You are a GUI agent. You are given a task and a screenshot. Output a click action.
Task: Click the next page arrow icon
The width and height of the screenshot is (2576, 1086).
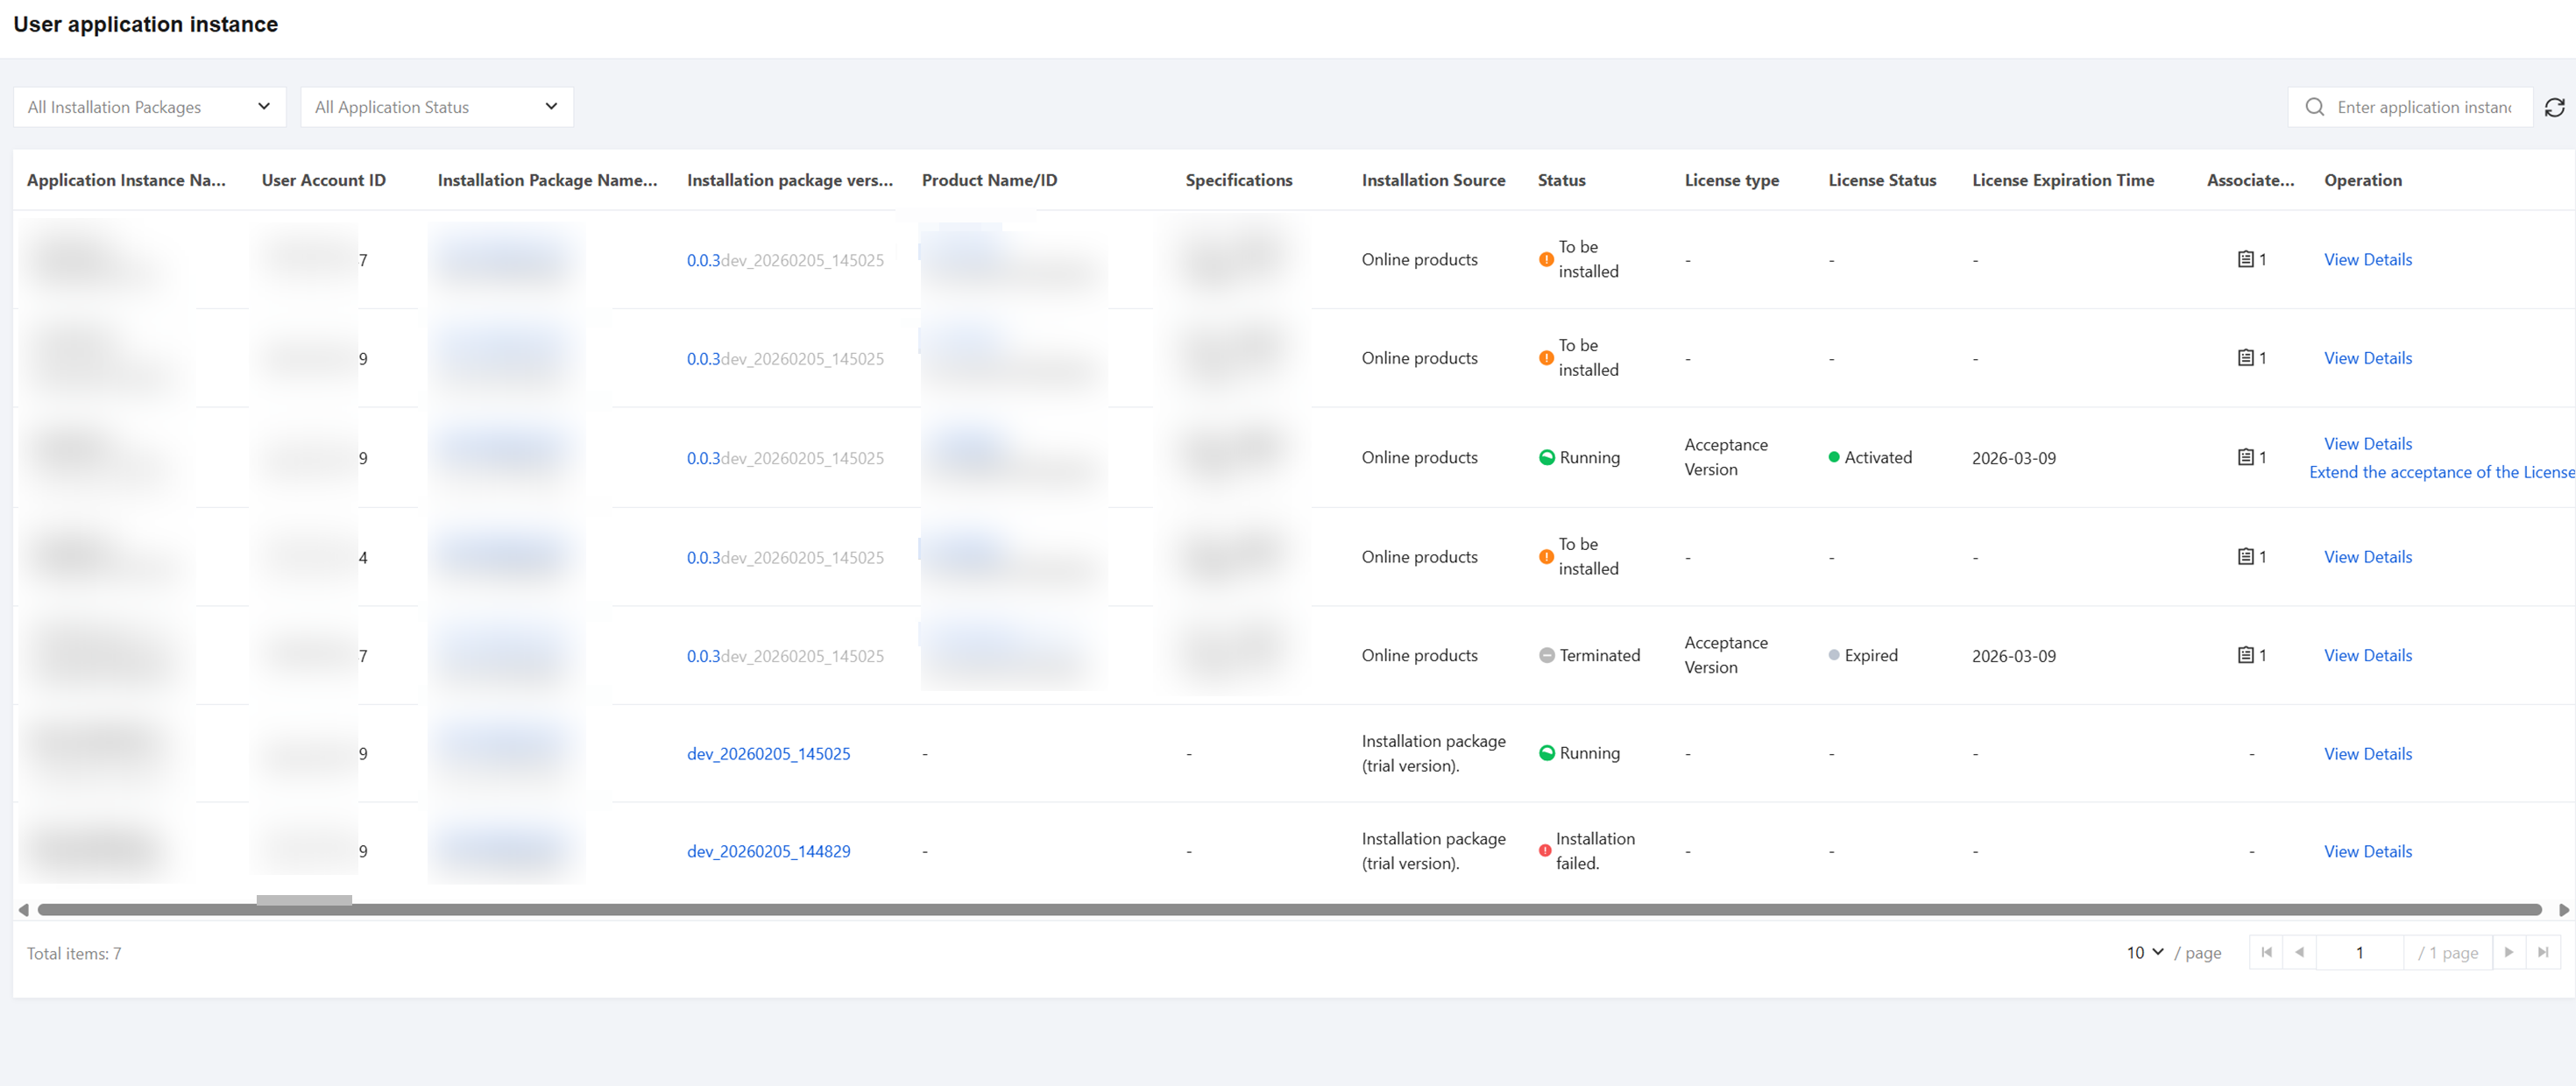click(2509, 952)
